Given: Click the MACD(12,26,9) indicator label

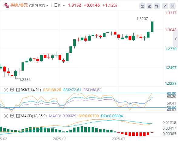Looking at the screenshot, I should pos(34,116).
